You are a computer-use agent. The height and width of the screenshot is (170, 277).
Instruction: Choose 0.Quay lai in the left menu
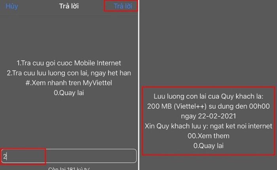click(x=69, y=93)
